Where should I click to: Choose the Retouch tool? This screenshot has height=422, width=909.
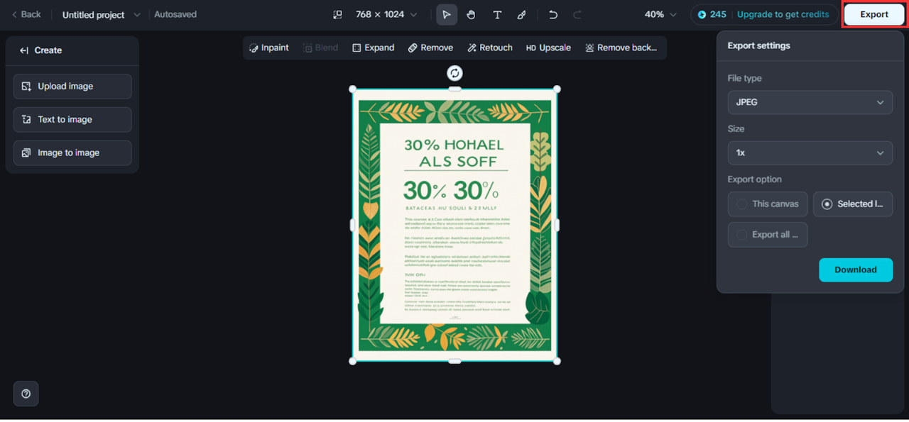coord(490,48)
